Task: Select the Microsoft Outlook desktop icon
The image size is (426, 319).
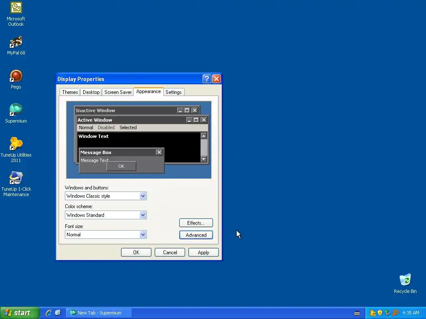Action: click(16, 14)
